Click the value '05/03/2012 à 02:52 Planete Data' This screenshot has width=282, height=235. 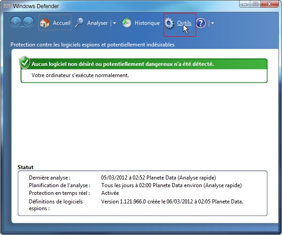[x=138, y=178]
